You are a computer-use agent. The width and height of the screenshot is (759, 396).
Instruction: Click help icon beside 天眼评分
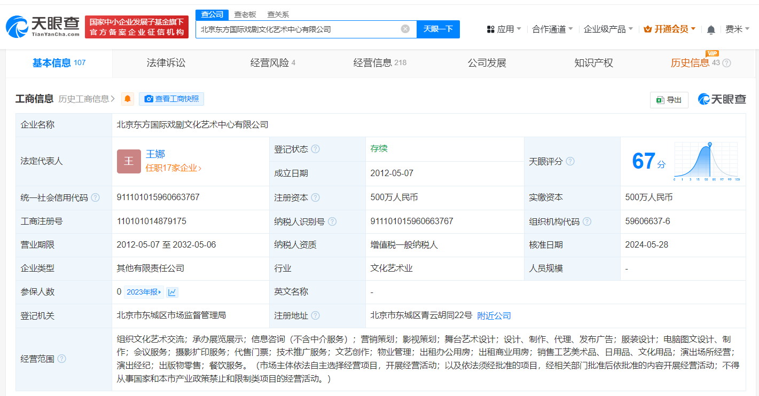click(x=570, y=161)
